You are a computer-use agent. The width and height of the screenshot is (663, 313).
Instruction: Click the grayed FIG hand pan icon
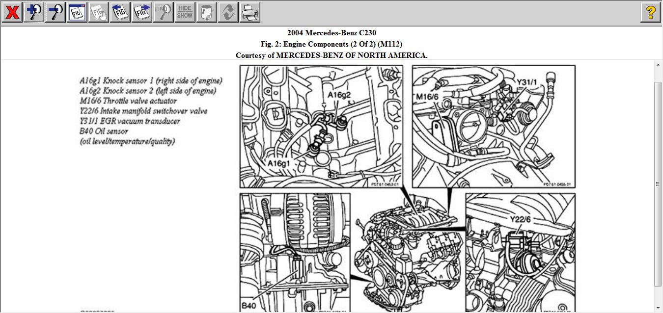tap(99, 12)
